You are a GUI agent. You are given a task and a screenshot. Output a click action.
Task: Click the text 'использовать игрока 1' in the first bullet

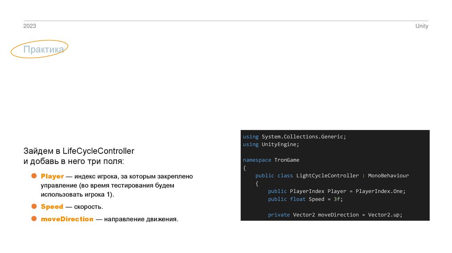coord(76,194)
